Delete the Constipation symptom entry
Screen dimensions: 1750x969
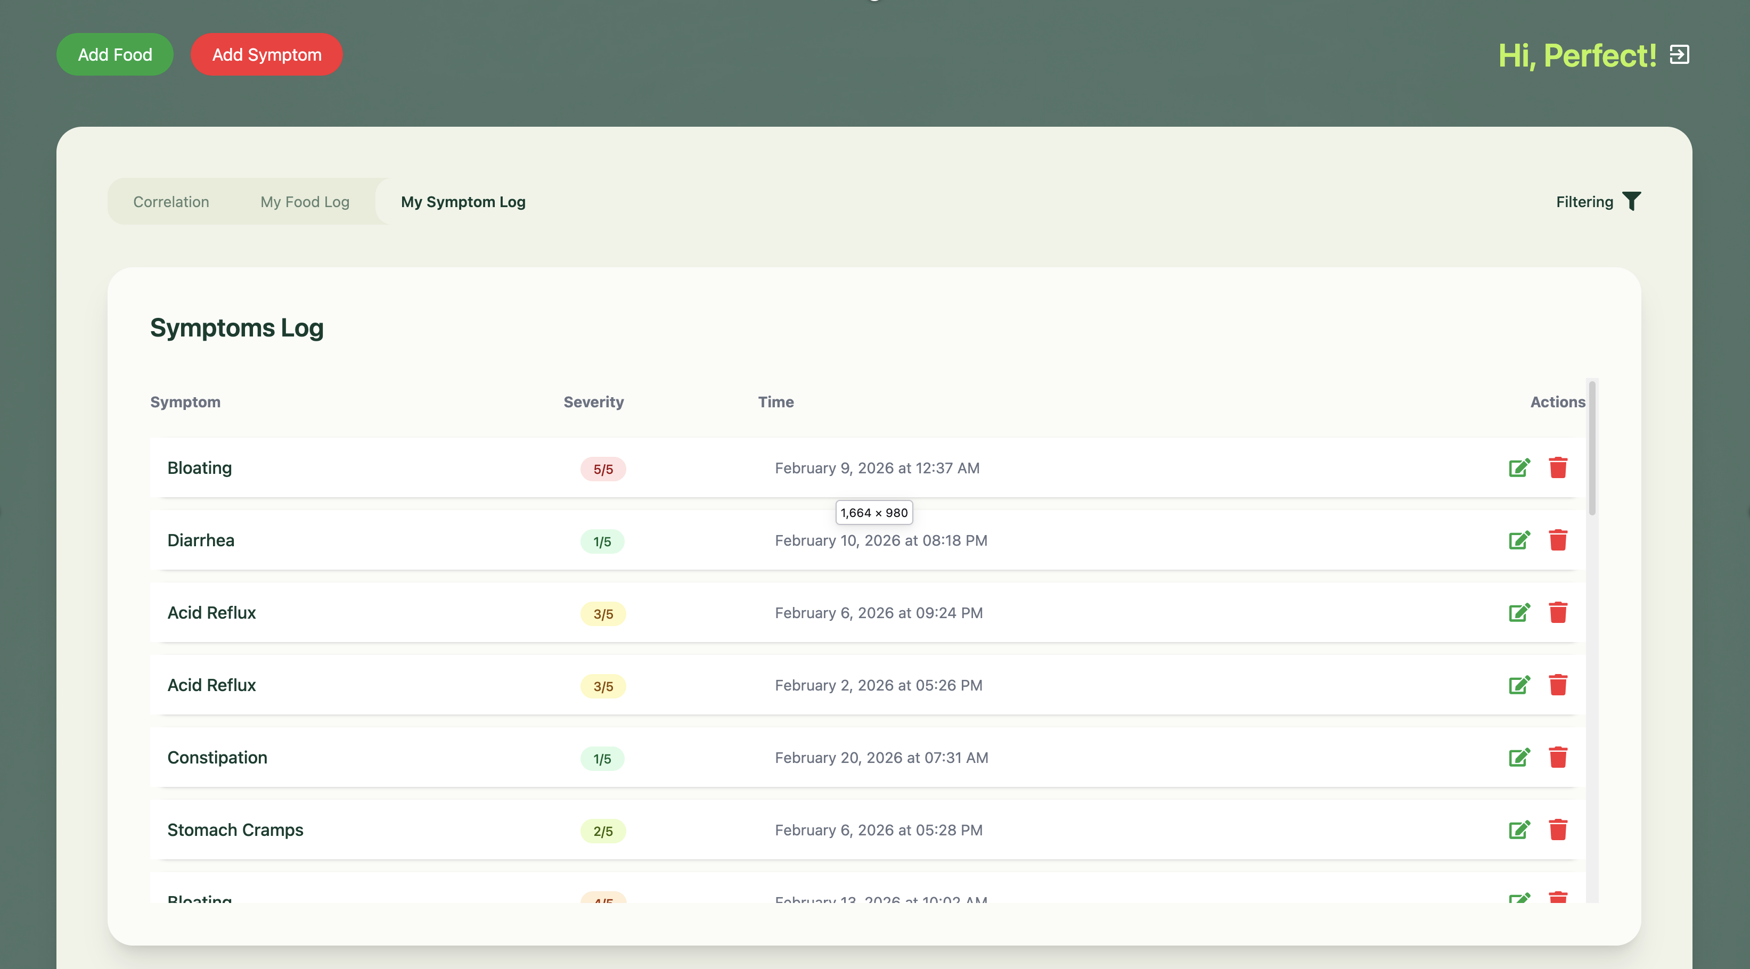(1558, 757)
